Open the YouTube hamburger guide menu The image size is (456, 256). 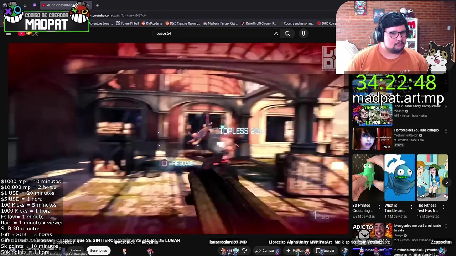pos(9,34)
